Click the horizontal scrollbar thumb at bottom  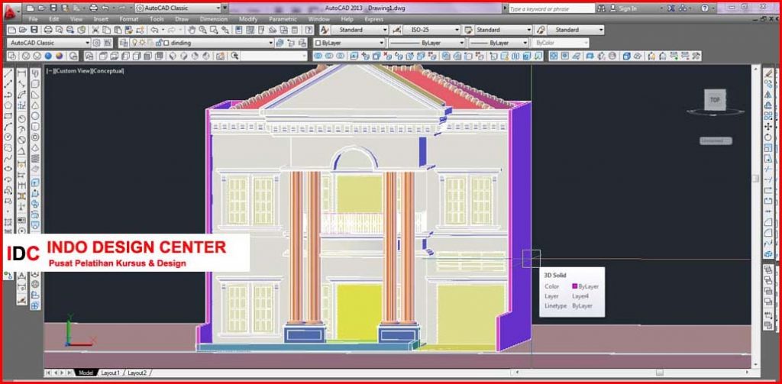(660, 373)
